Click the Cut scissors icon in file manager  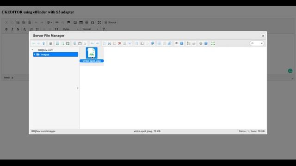pyautogui.click(x=109, y=43)
